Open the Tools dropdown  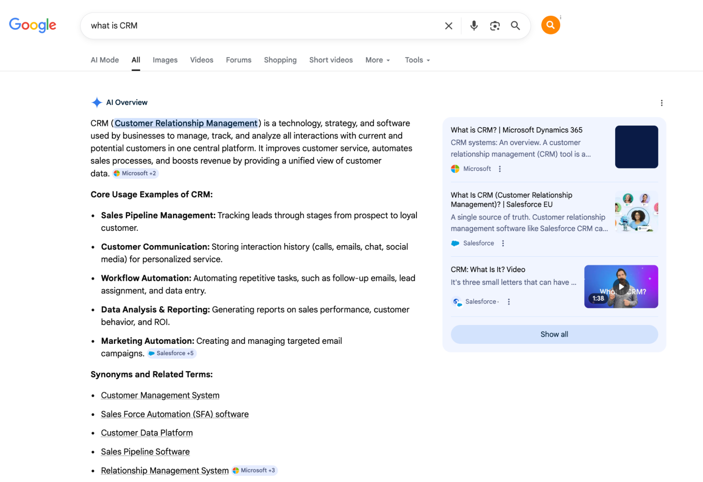point(416,60)
